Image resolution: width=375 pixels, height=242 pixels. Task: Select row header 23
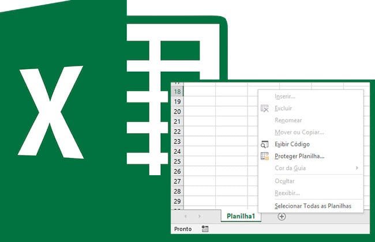[x=177, y=141]
